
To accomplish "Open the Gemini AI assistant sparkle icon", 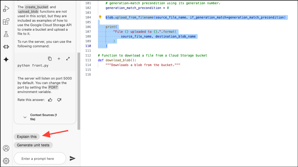I will 6,59.
